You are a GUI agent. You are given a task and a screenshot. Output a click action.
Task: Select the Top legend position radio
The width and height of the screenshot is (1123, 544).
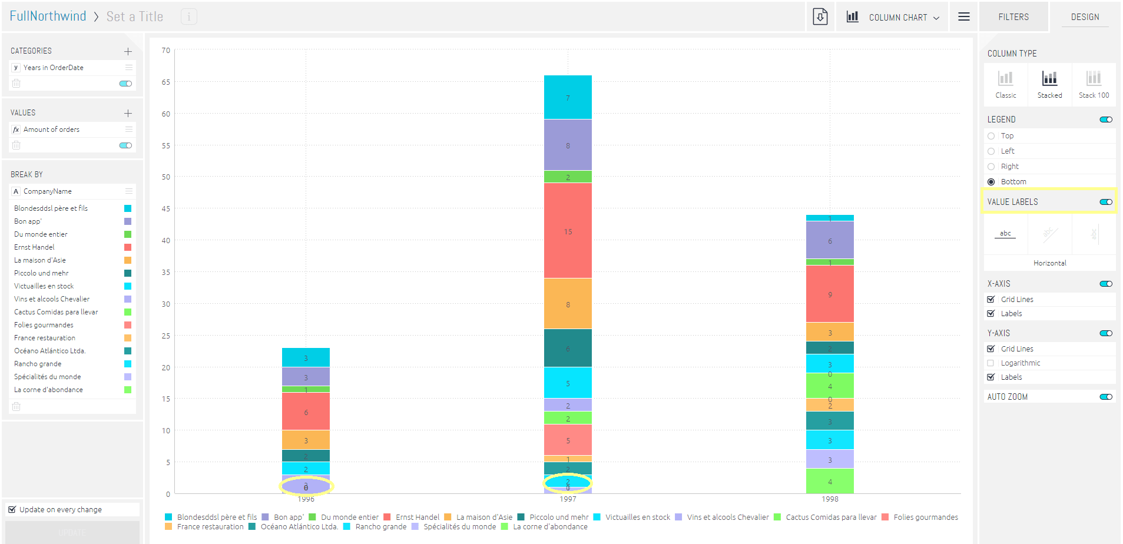991,136
